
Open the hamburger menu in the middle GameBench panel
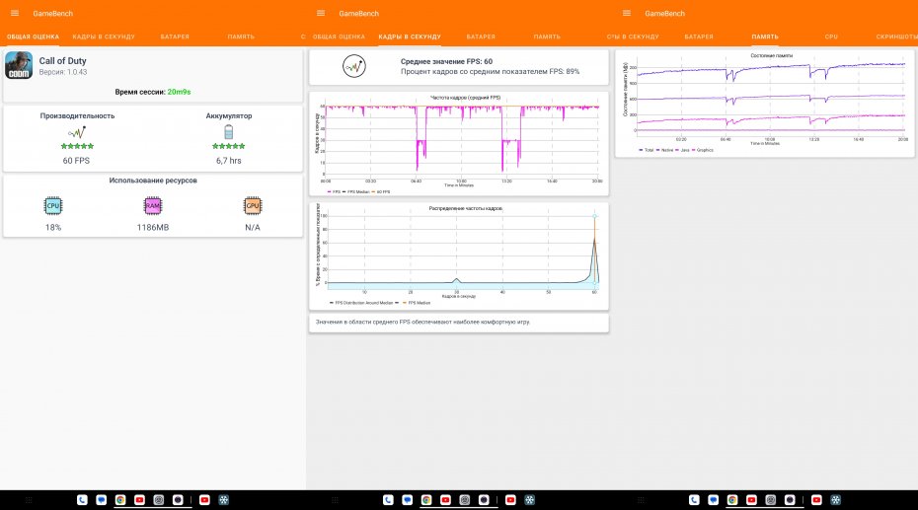click(x=321, y=13)
